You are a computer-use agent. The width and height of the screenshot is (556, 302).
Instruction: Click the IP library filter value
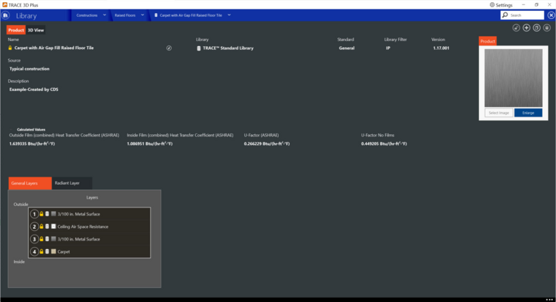[388, 48]
